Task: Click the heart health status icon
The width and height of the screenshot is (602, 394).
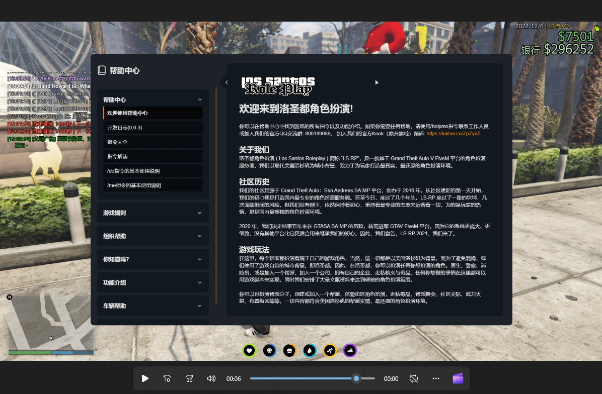Action: tap(249, 350)
